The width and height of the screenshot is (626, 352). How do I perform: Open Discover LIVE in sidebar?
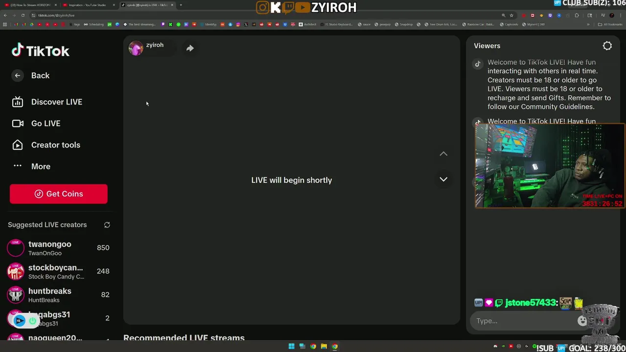[x=47, y=102]
